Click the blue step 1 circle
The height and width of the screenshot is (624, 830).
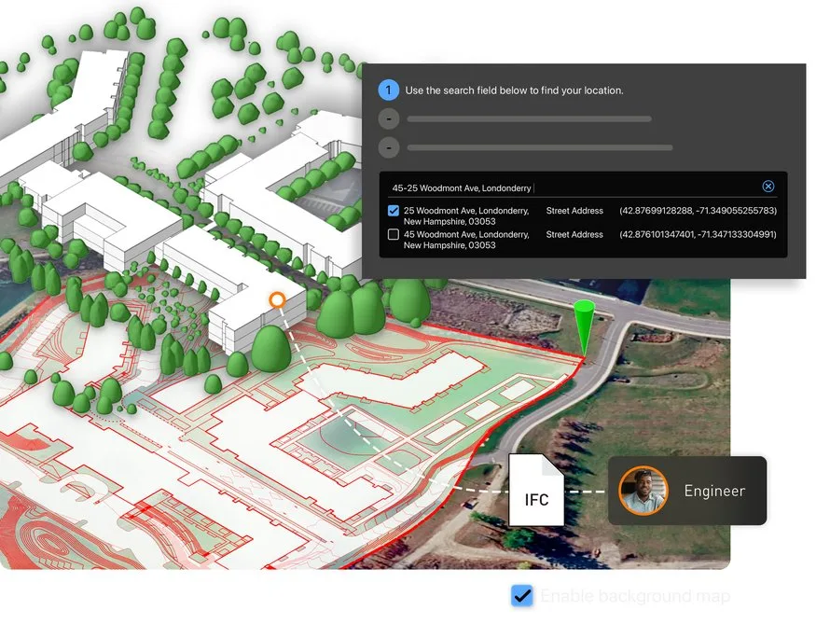(389, 90)
